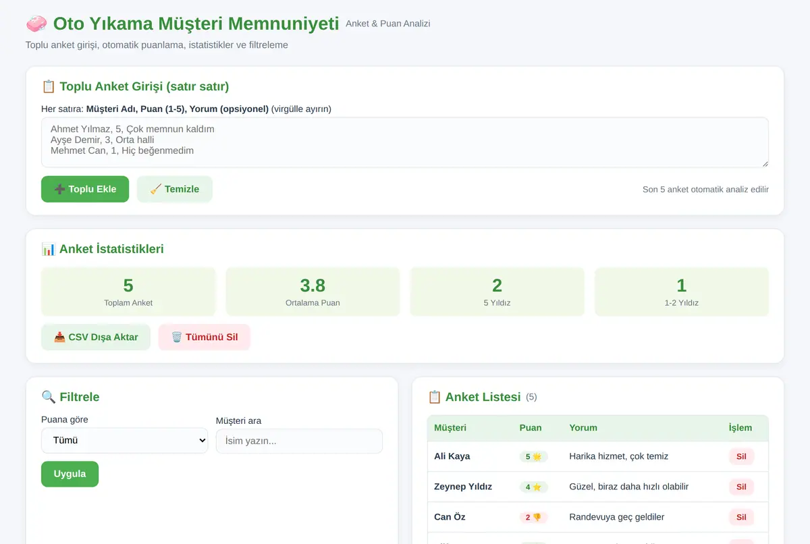Image resolution: width=810 pixels, height=544 pixels.
Task: Click the "Son 5 anket otomatik analiz edilir" note
Action: coord(705,190)
